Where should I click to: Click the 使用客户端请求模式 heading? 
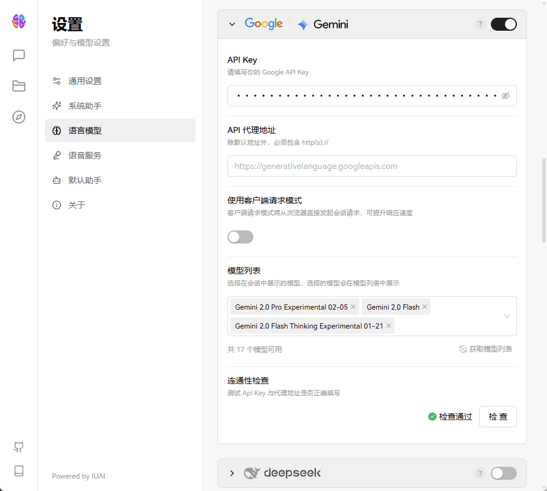tap(265, 200)
